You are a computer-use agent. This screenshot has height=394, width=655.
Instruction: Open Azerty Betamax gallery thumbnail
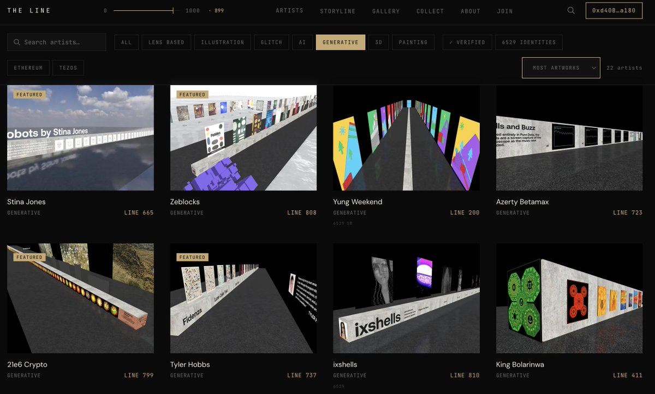coord(569,138)
